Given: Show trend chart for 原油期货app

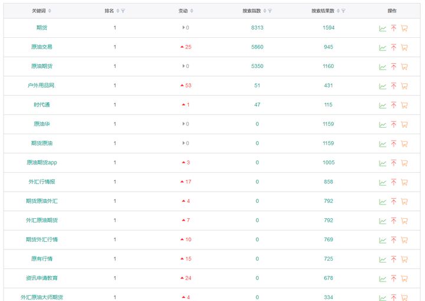Looking at the screenshot, I should (x=382, y=163).
